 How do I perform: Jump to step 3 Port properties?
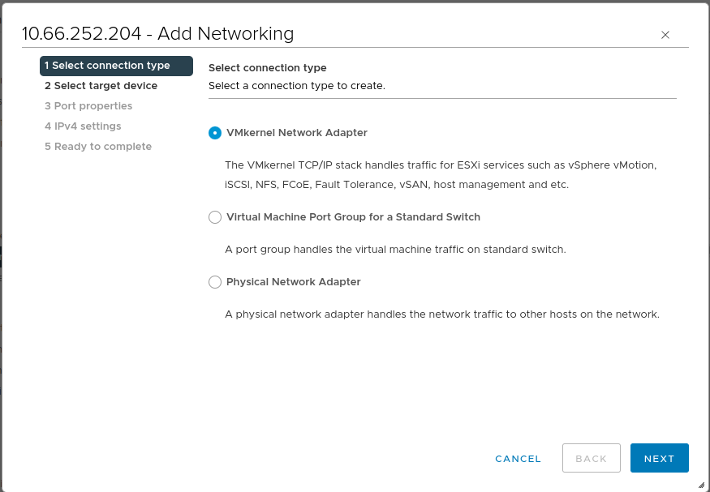[x=88, y=105]
